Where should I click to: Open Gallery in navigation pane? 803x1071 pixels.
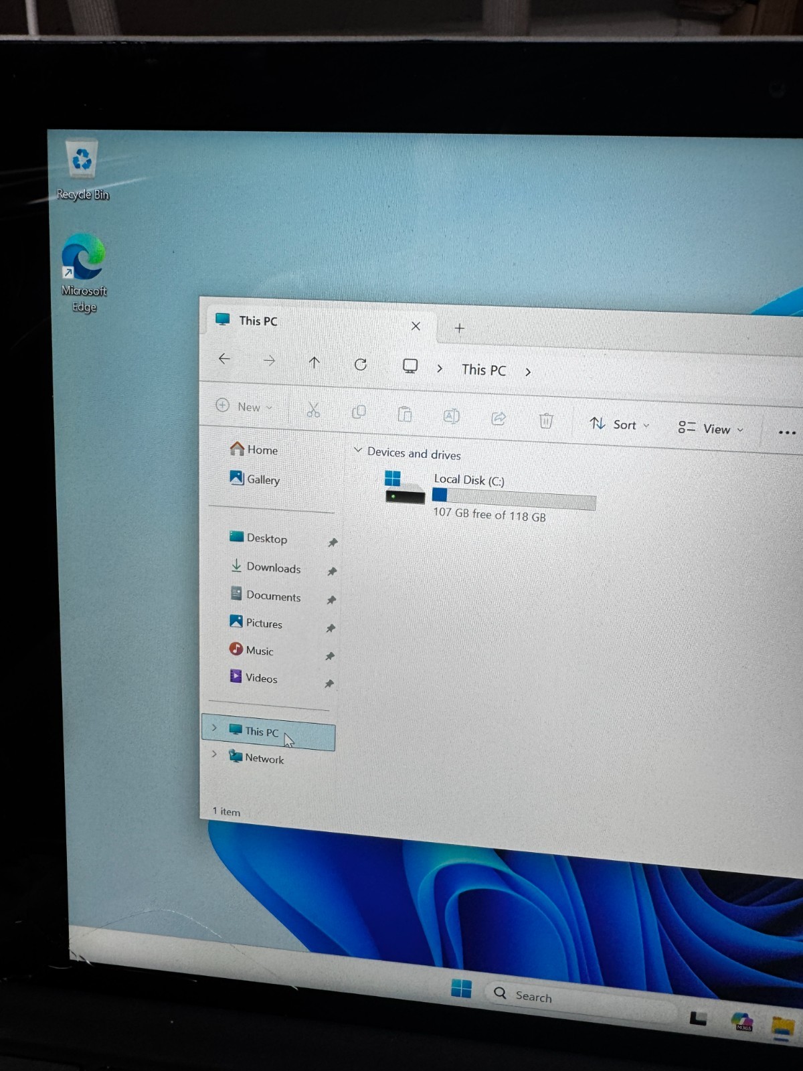pyautogui.click(x=255, y=479)
